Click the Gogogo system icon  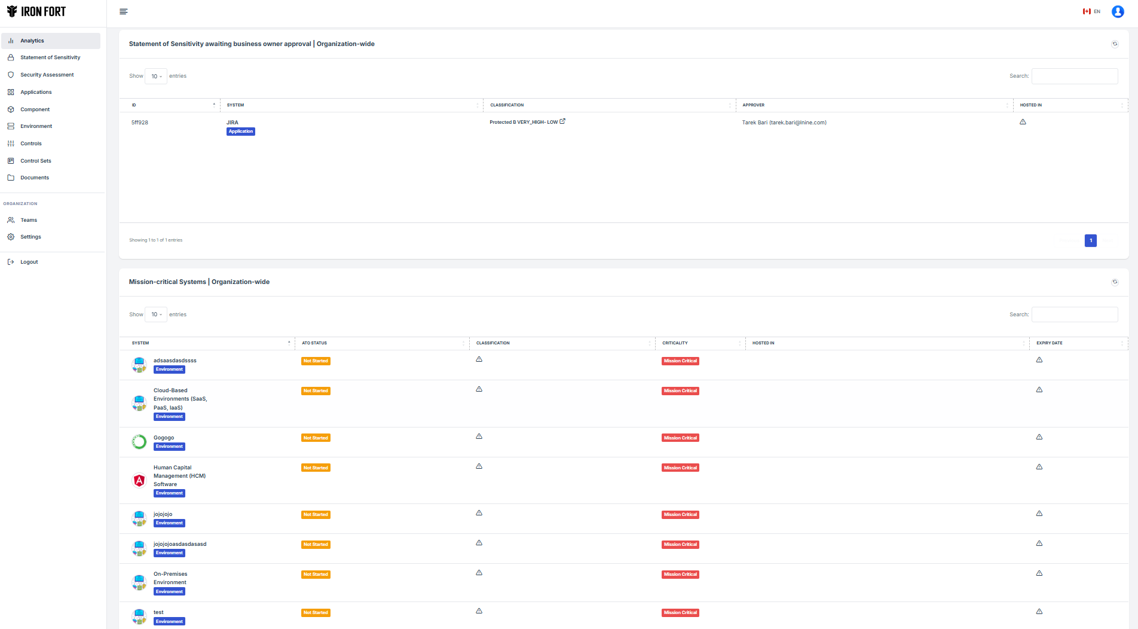click(139, 442)
